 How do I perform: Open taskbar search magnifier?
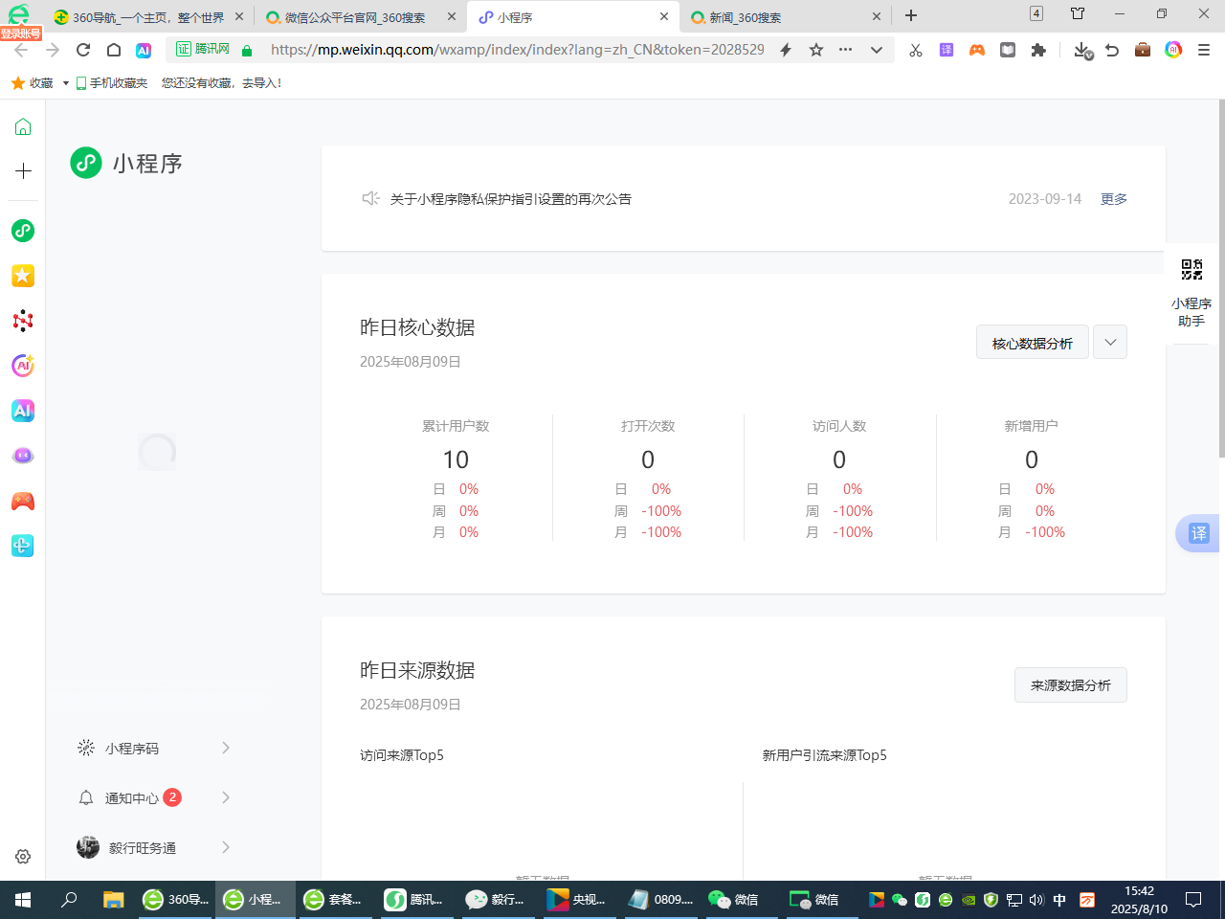[69, 900]
